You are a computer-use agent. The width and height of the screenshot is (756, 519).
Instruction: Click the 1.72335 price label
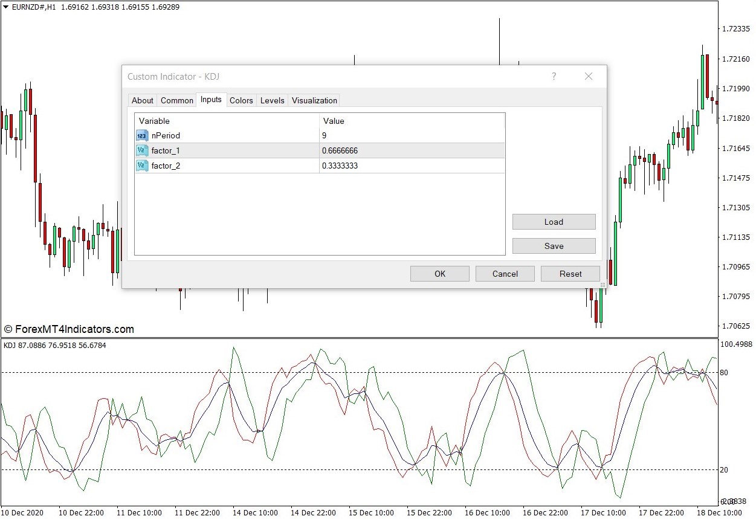coord(735,28)
